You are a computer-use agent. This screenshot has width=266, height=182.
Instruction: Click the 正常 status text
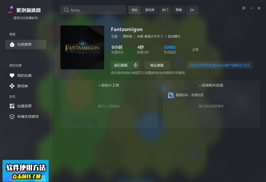click(195, 50)
